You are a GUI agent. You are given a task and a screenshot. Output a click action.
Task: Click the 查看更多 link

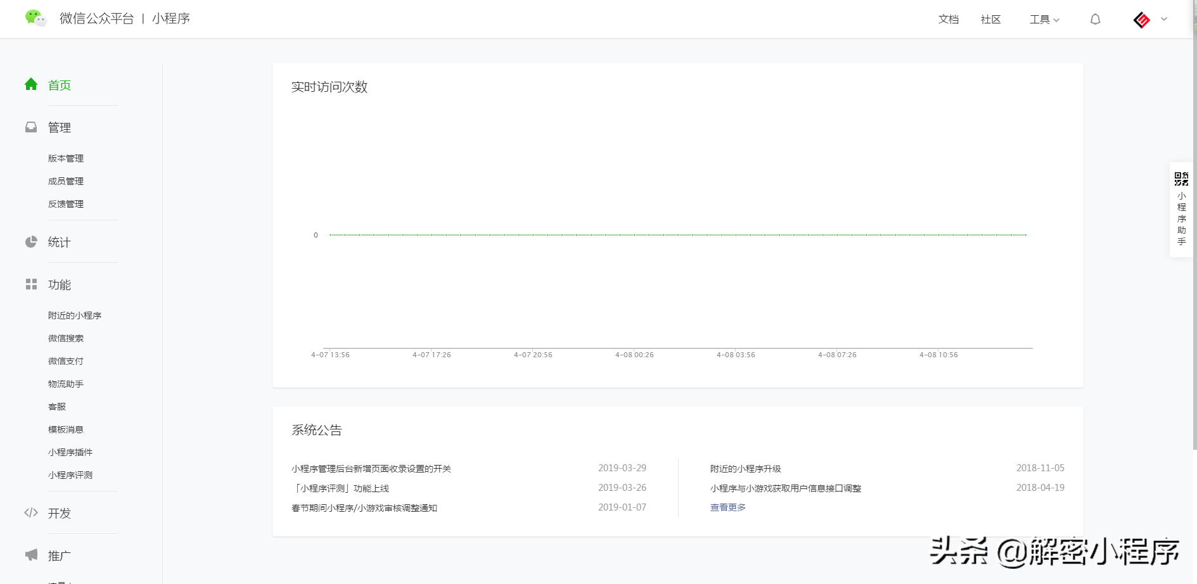[x=728, y=507]
